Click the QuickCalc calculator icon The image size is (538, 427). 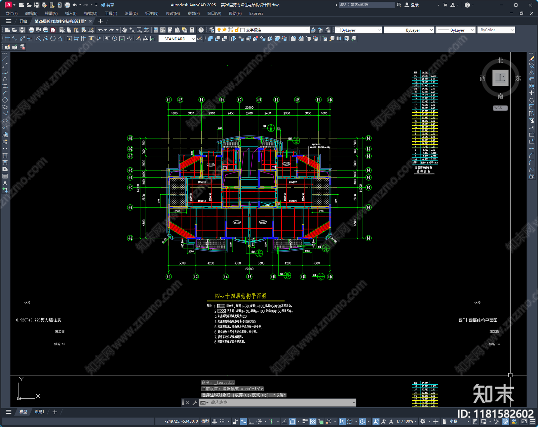(x=192, y=30)
